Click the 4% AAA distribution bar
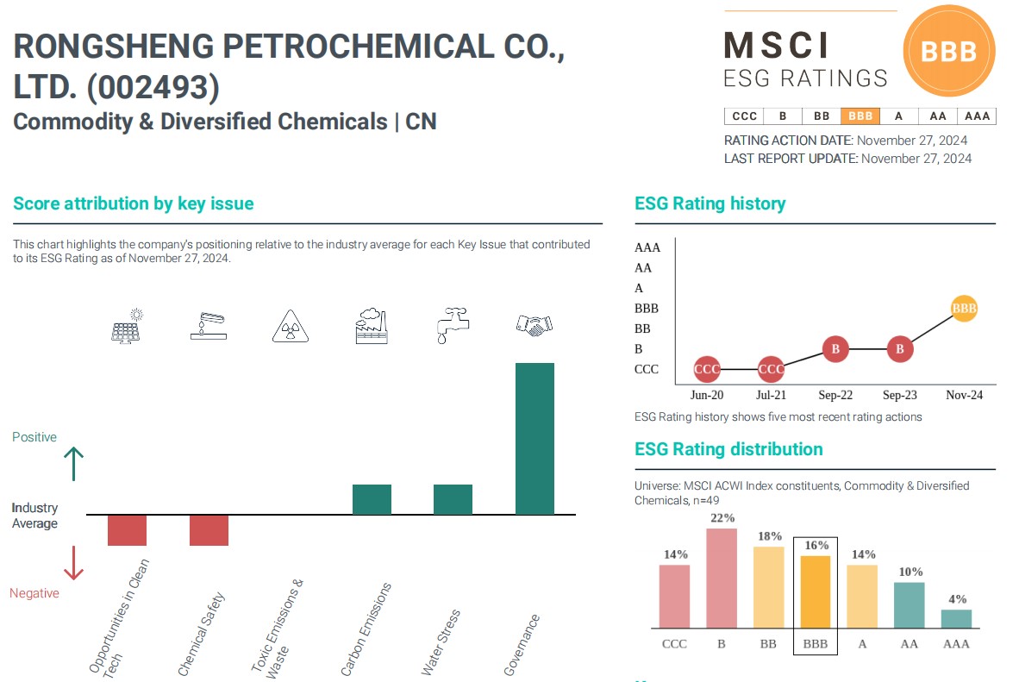The image size is (1019, 682). 956,618
